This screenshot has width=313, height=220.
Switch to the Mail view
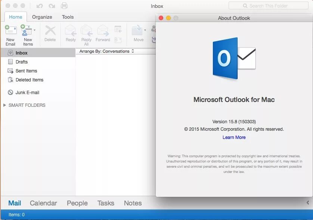15,203
